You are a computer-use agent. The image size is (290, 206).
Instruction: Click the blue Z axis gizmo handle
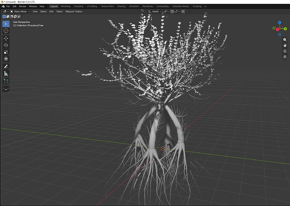(279, 23)
